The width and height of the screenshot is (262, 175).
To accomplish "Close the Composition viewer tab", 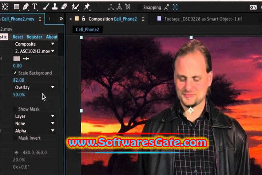I will click(71, 19).
